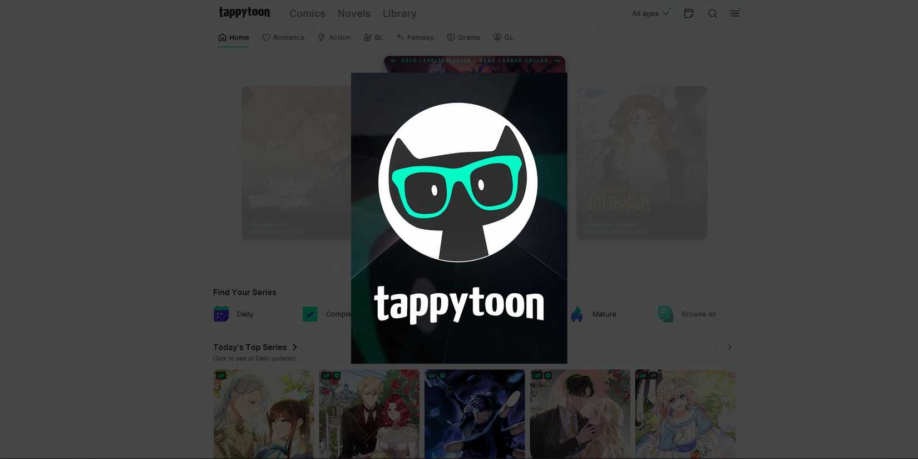Image resolution: width=918 pixels, height=459 pixels.
Task: Open the bookmark/notes icon in header
Action: [689, 13]
